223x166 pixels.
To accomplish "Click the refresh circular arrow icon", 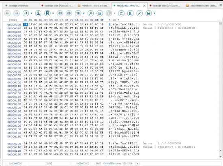I will click(x=121, y=13).
